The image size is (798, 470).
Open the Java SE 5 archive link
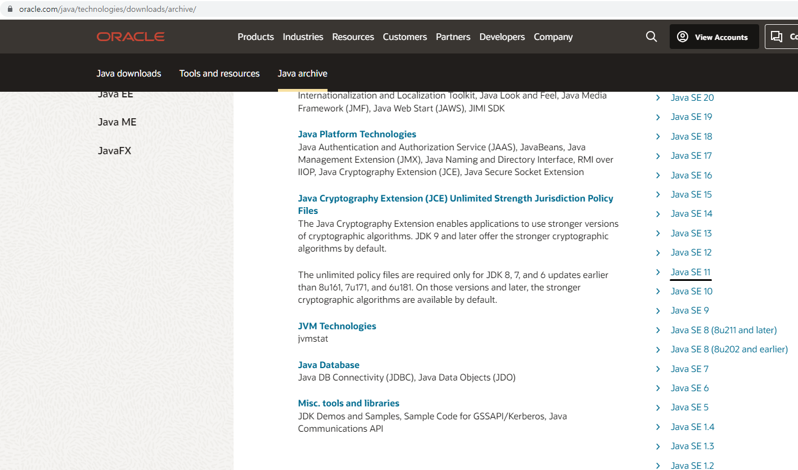[689, 407]
